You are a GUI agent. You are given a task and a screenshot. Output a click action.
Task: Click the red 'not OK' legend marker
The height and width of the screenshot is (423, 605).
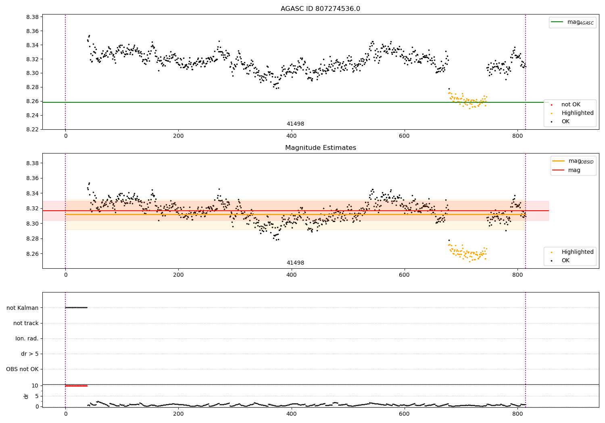[551, 105]
